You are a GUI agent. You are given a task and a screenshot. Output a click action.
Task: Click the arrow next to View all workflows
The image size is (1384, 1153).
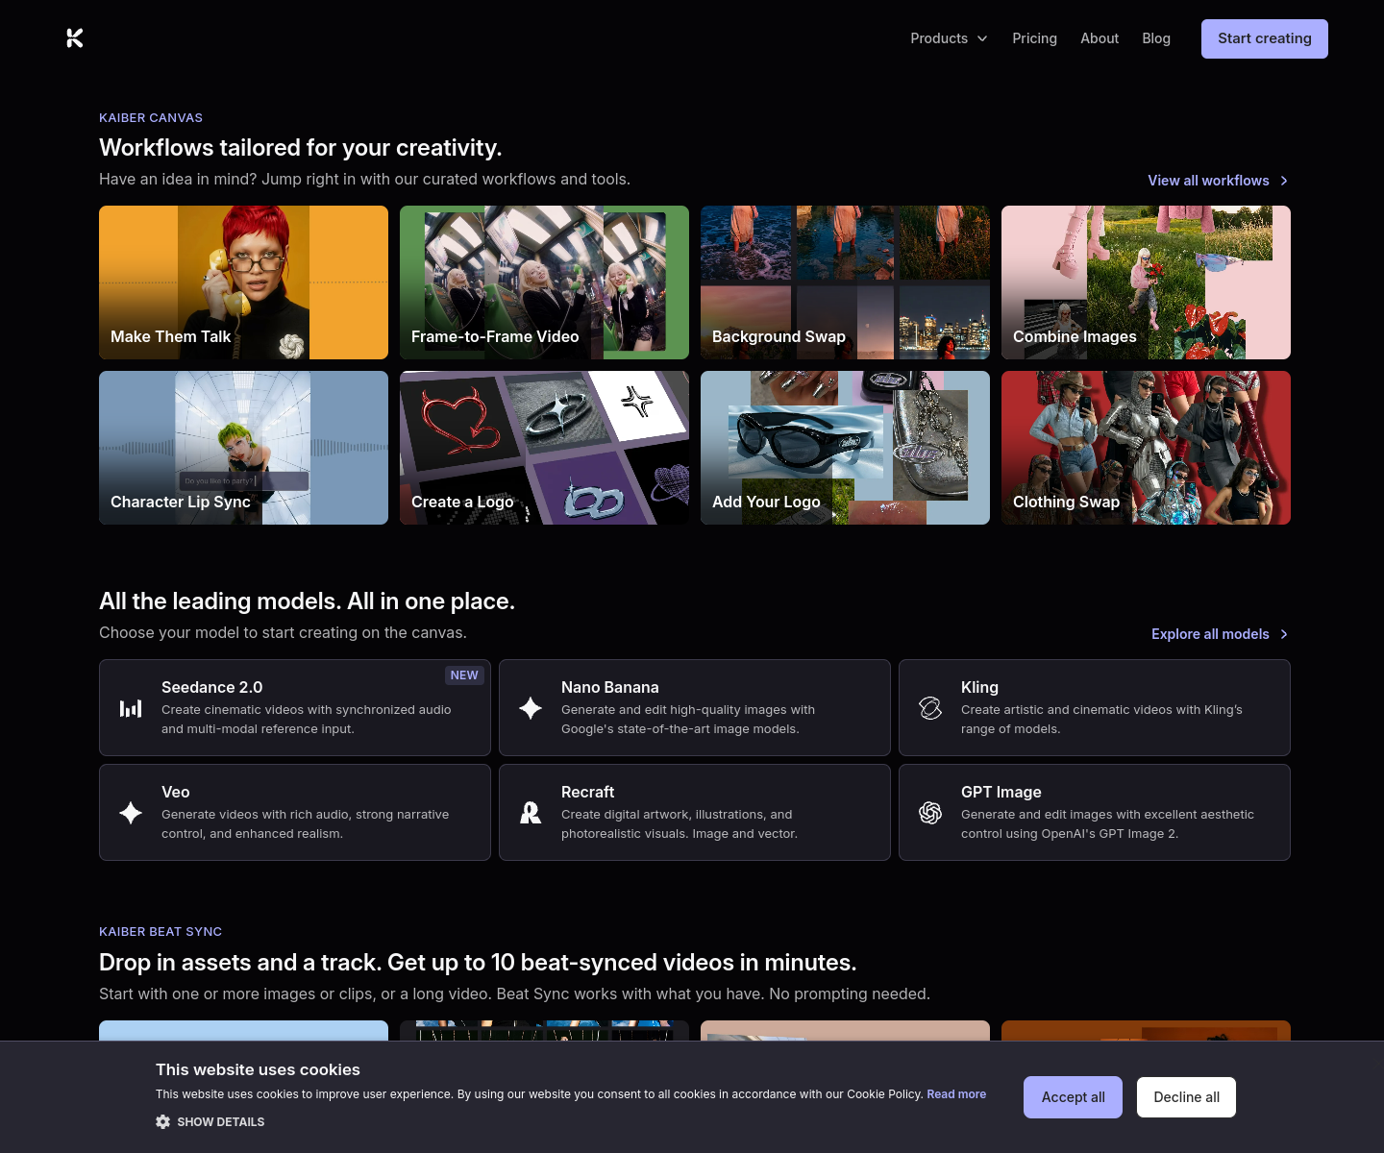[x=1284, y=181]
